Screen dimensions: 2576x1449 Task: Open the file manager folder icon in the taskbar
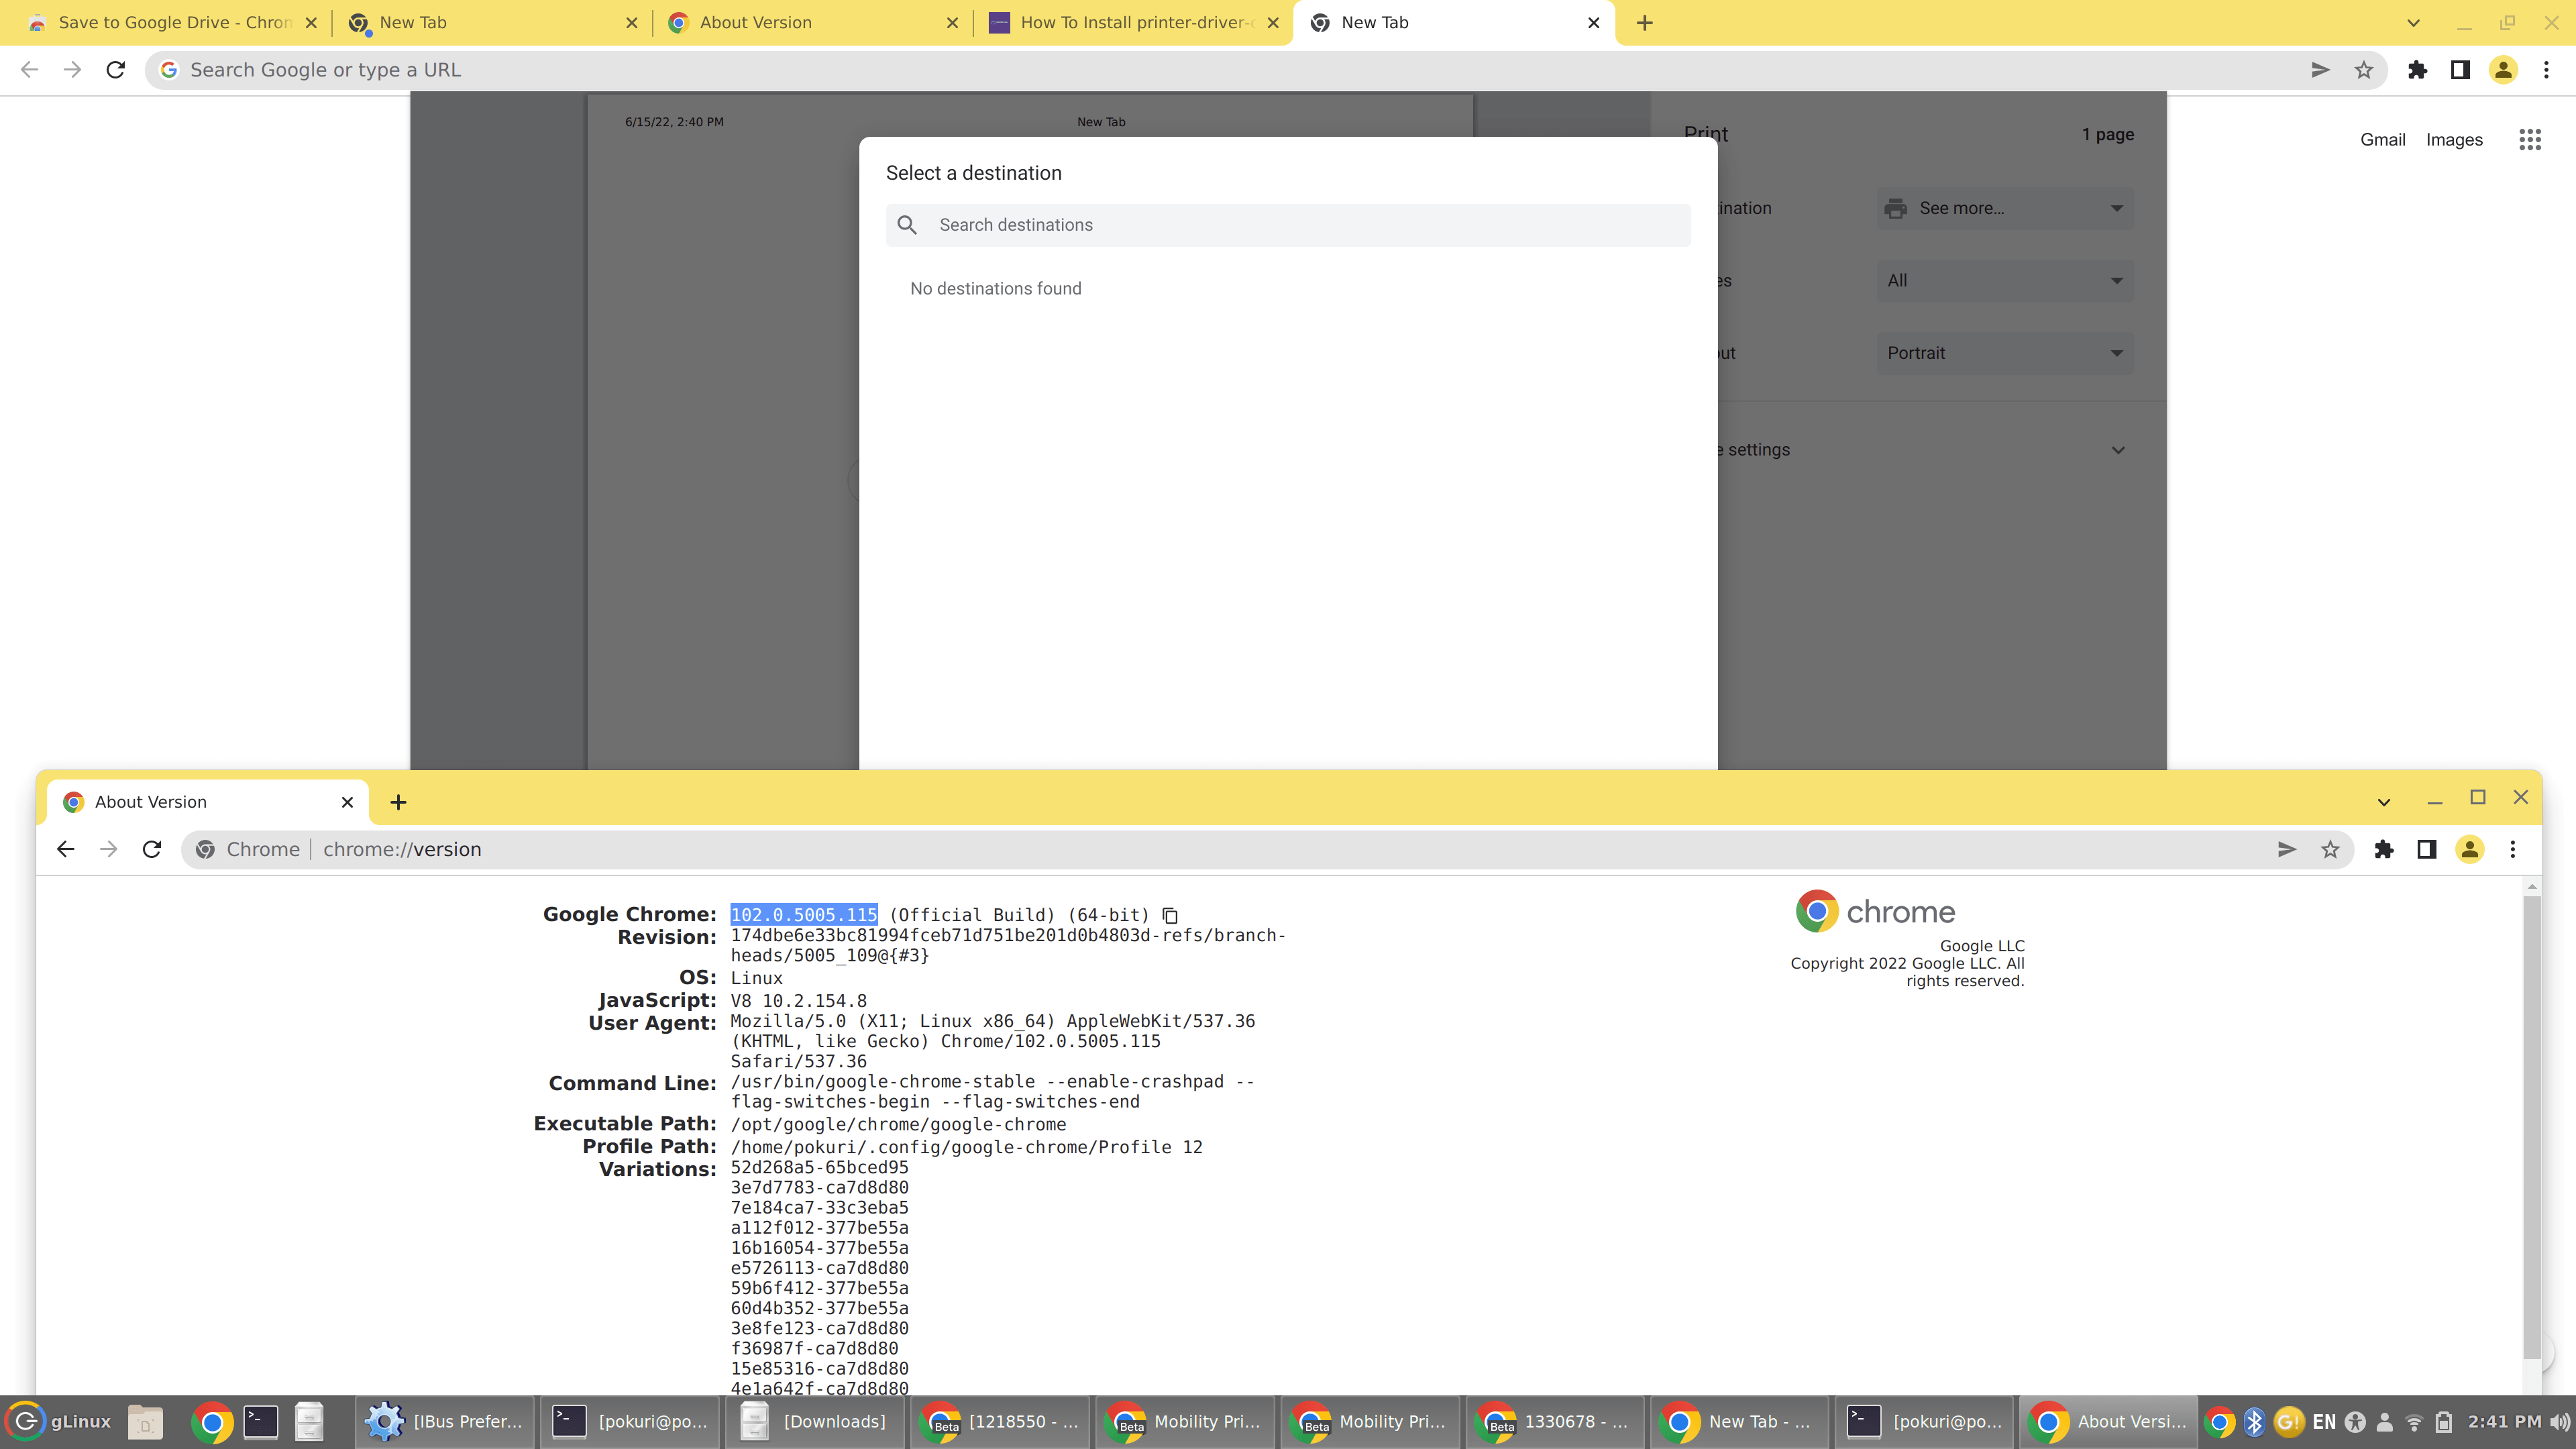coord(145,1421)
